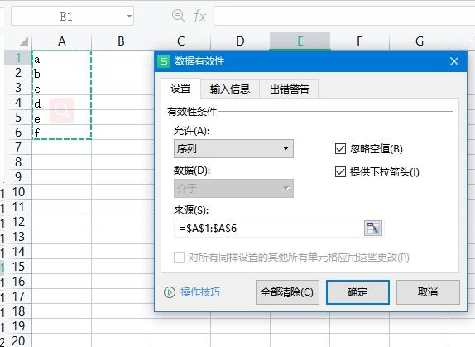Click cell A5 containing 'e'

coord(61,118)
